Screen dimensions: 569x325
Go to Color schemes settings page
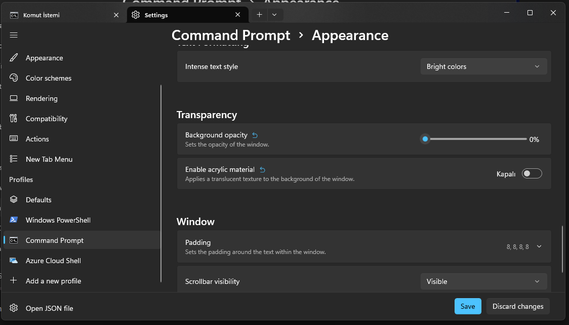[x=82, y=78]
